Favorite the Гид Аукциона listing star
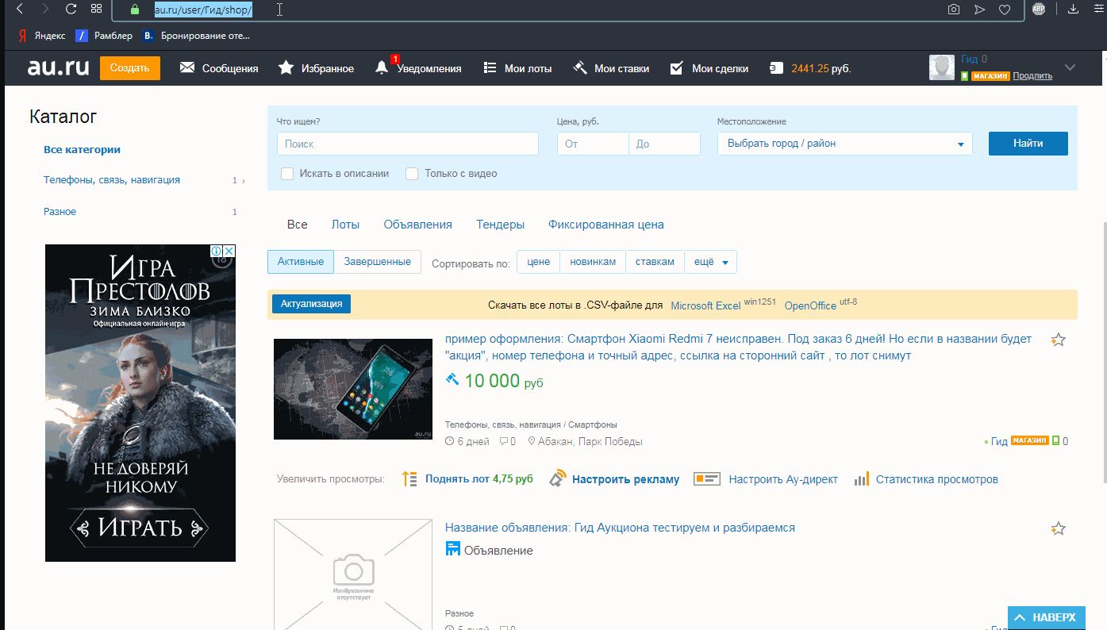The height and width of the screenshot is (630, 1107). pyautogui.click(x=1058, y=528)
